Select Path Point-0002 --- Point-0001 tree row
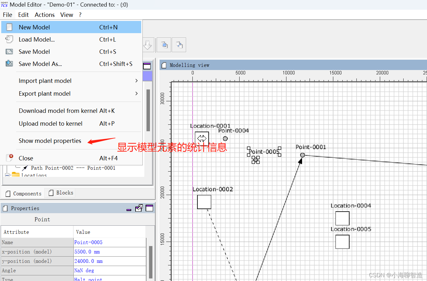 tap(73, 168)
